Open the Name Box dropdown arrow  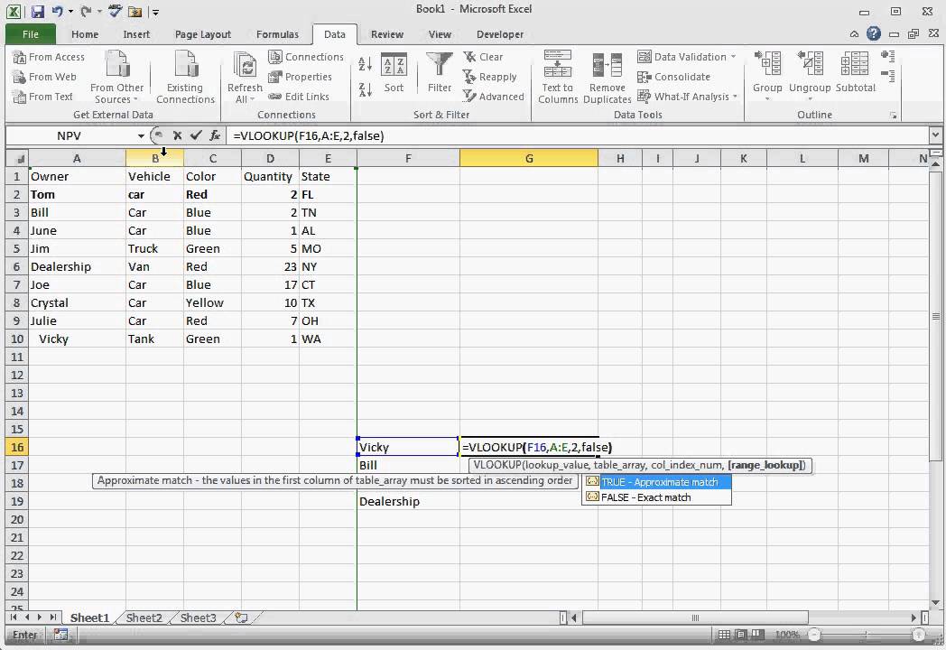(141, 135)
